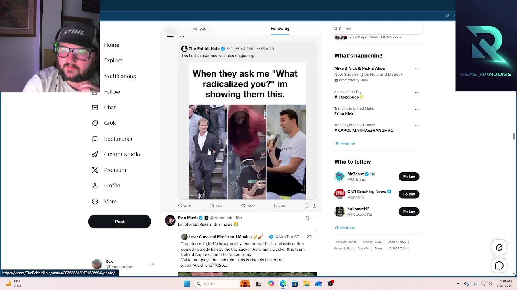Click browser page vertical scrollbar thumb
517x290 pixels.
pyautogui.click(x=514, y=137)
